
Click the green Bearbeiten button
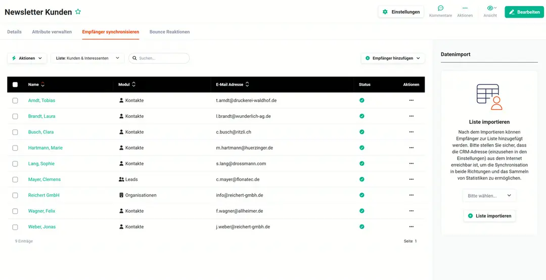524,12
